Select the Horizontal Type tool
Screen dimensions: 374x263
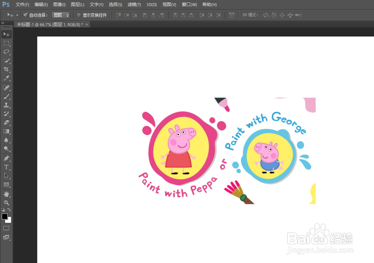click(x=6, y=167)
